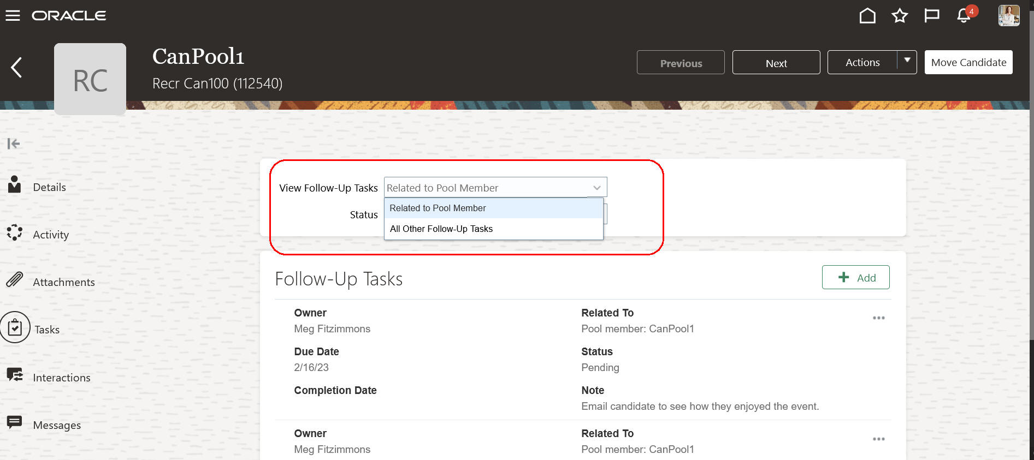
Task: Click the RC candidate initials thumbnail
Action: (x=90, y=80)
